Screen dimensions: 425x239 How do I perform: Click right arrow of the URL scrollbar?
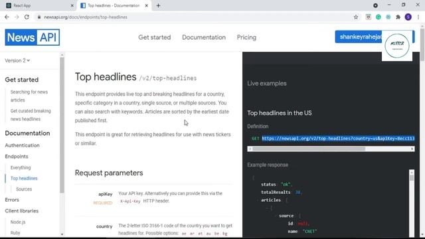pyautogui.click(x=412, y=149)
